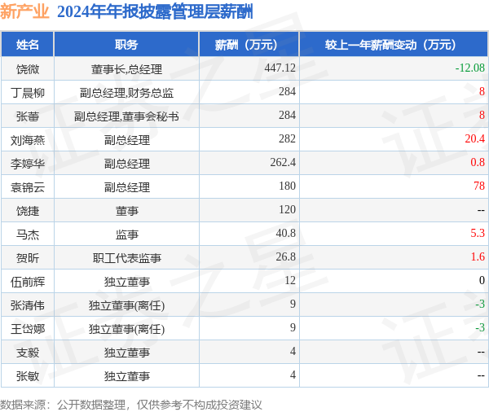Click the change value 78

coord(479,186)
